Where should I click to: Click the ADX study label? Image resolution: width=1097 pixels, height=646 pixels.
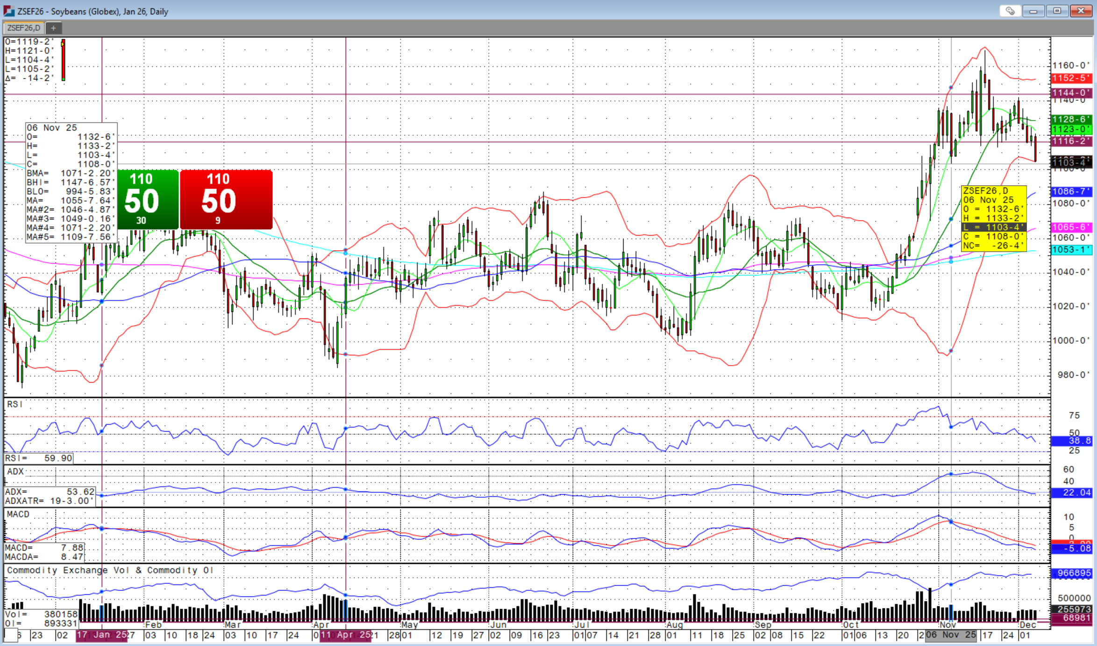15,471
